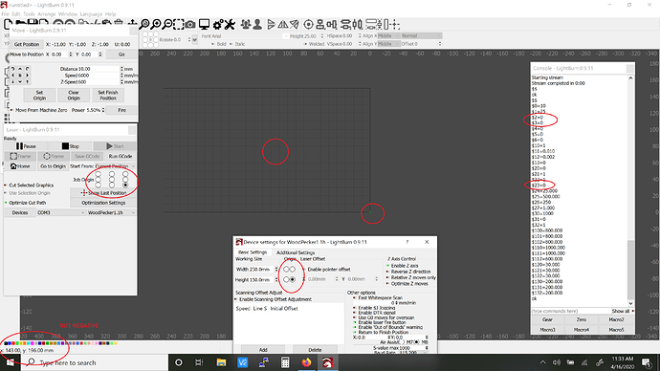The height and width of the screenshot is (371, 660).
Task: Adjust the Width stepper in Device settings
Action: point(276,270)
